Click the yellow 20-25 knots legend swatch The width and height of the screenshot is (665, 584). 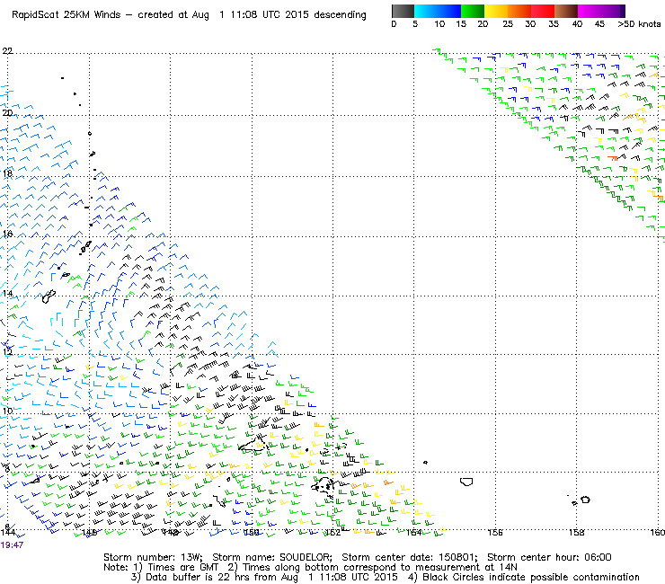(x=496, y=11)
